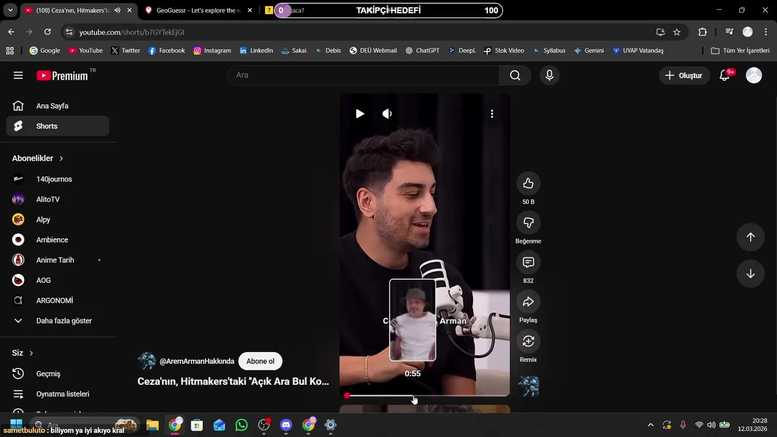Open the audio source thumbnail below Remix
The image size is (777, 437).
tap(528, 387)
